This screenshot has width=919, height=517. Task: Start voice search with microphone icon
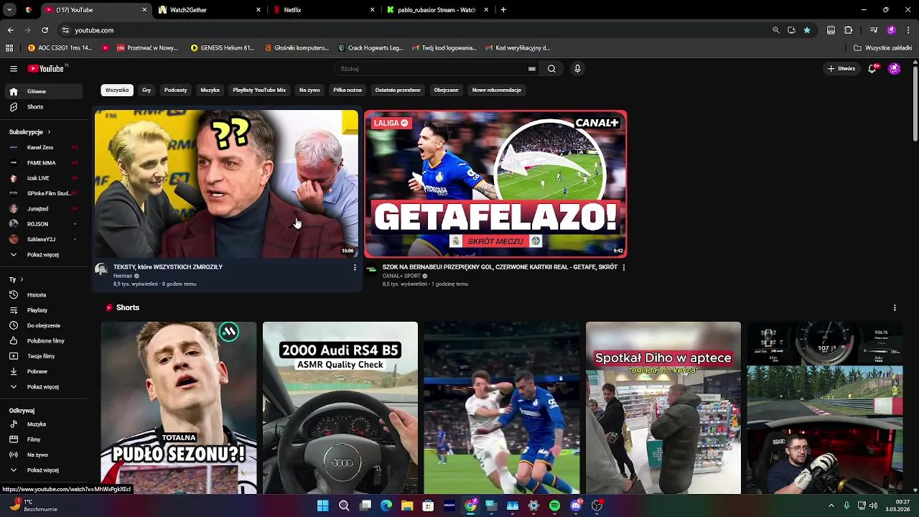(577, 69)
